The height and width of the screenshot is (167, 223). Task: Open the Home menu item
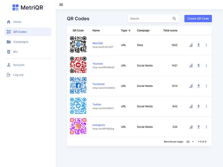point(28,22)
